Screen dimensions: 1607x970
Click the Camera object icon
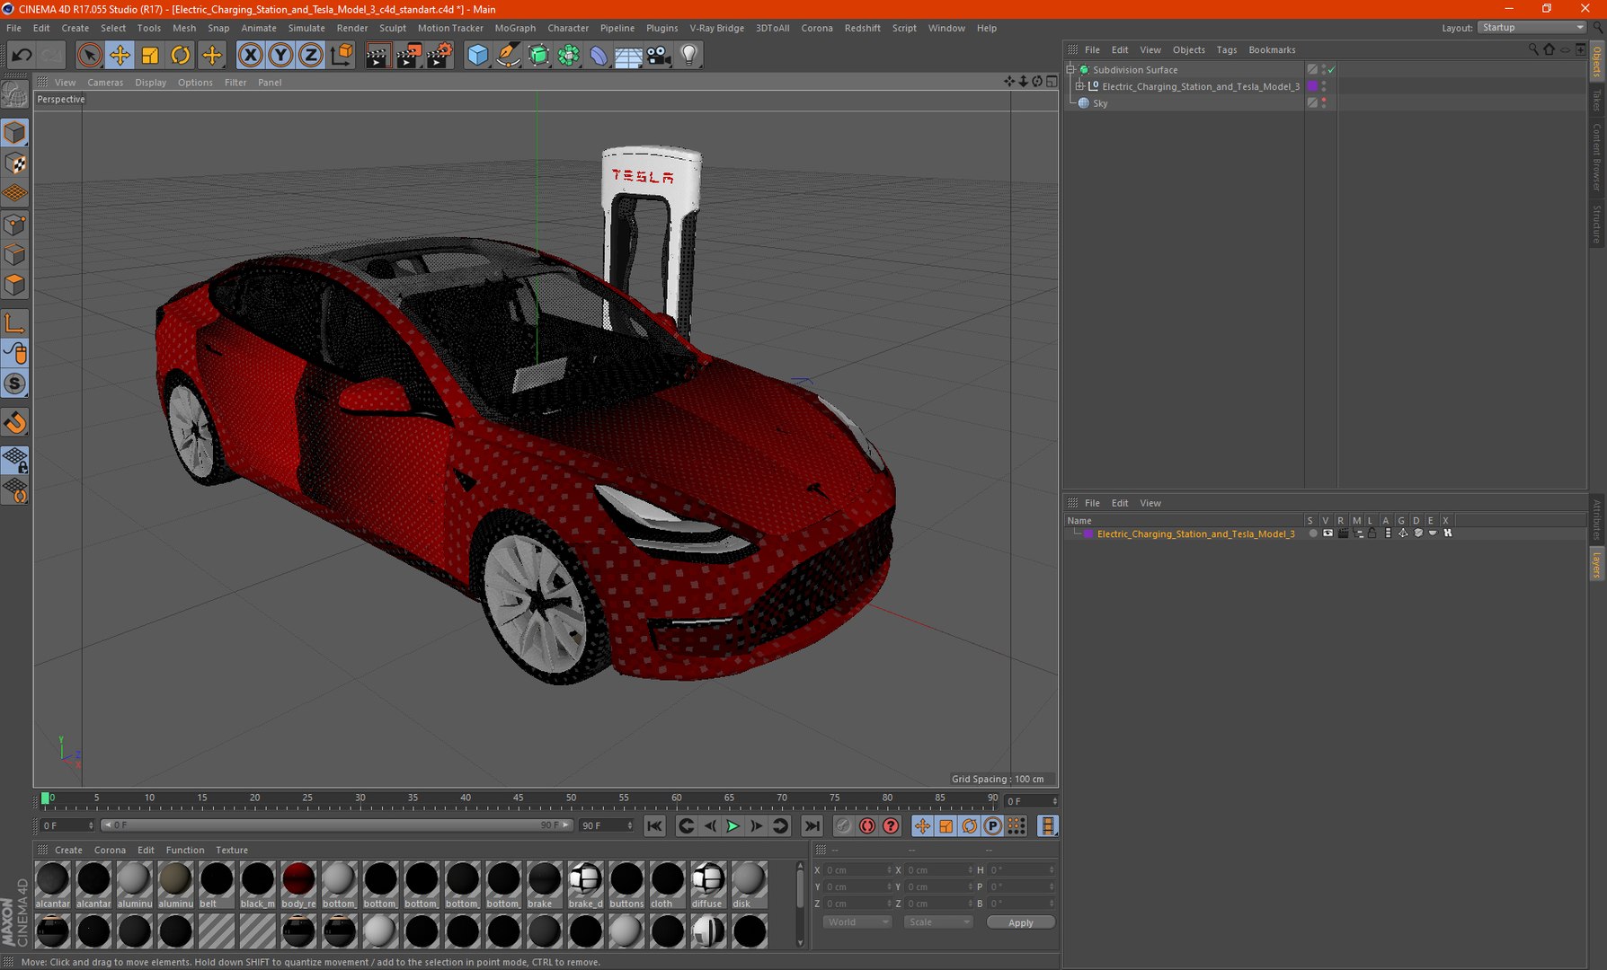[659, 56]
